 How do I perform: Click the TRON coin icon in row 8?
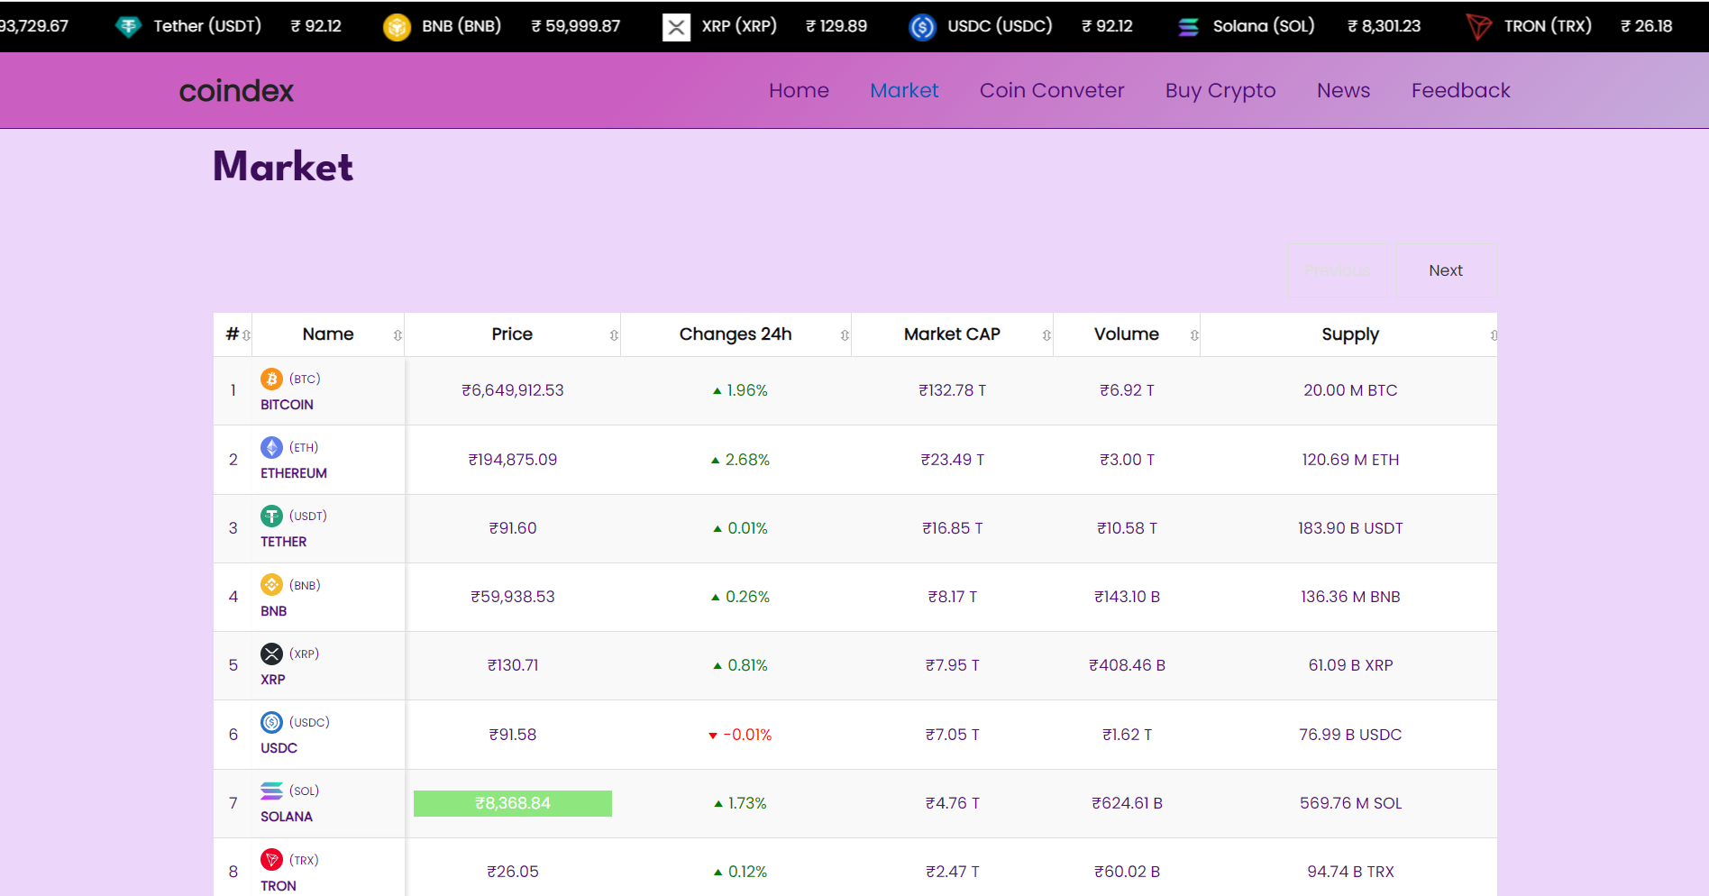click(x=271, y=860)
